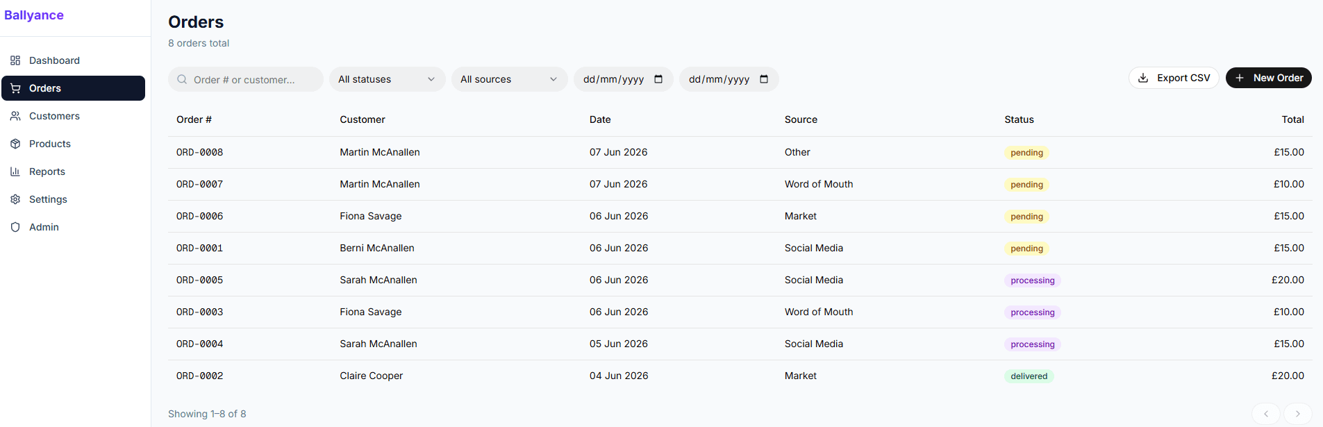The height and width of the screenshot is (427, 1323).
Task: Click the 05 Jun 2026 date cell
Action: (x=619, y=344)
